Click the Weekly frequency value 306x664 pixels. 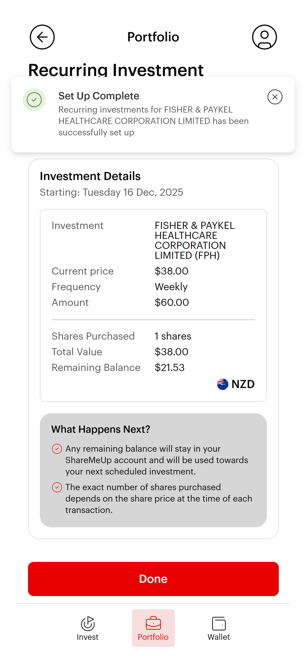[x=171, y=287]
